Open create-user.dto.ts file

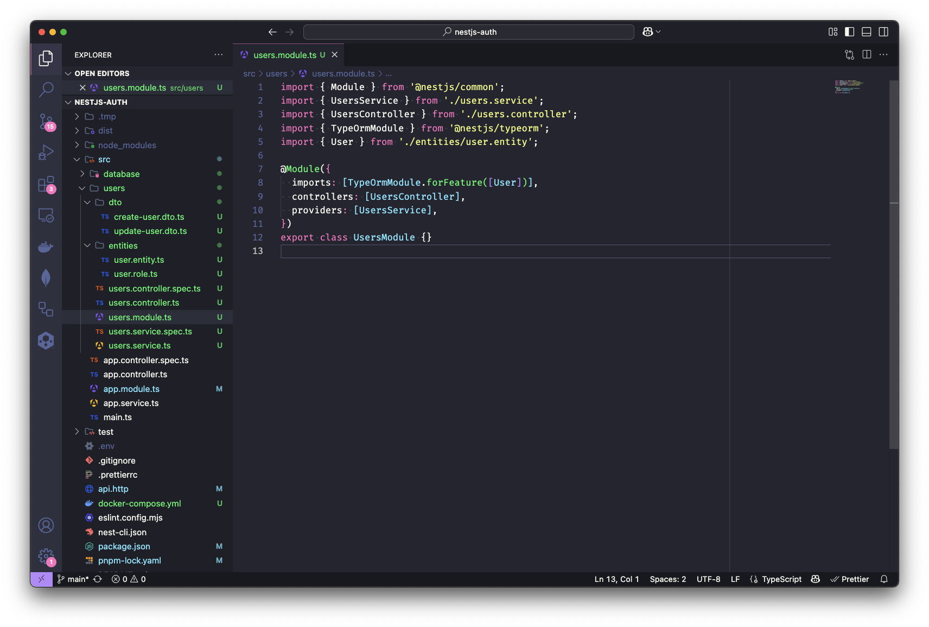point(149,217)
